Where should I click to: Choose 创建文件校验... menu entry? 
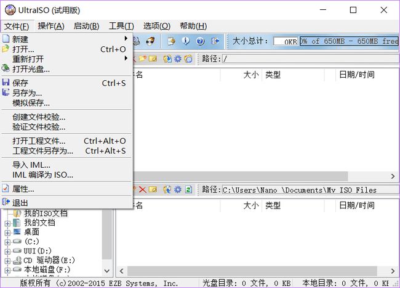coord(66,117)
